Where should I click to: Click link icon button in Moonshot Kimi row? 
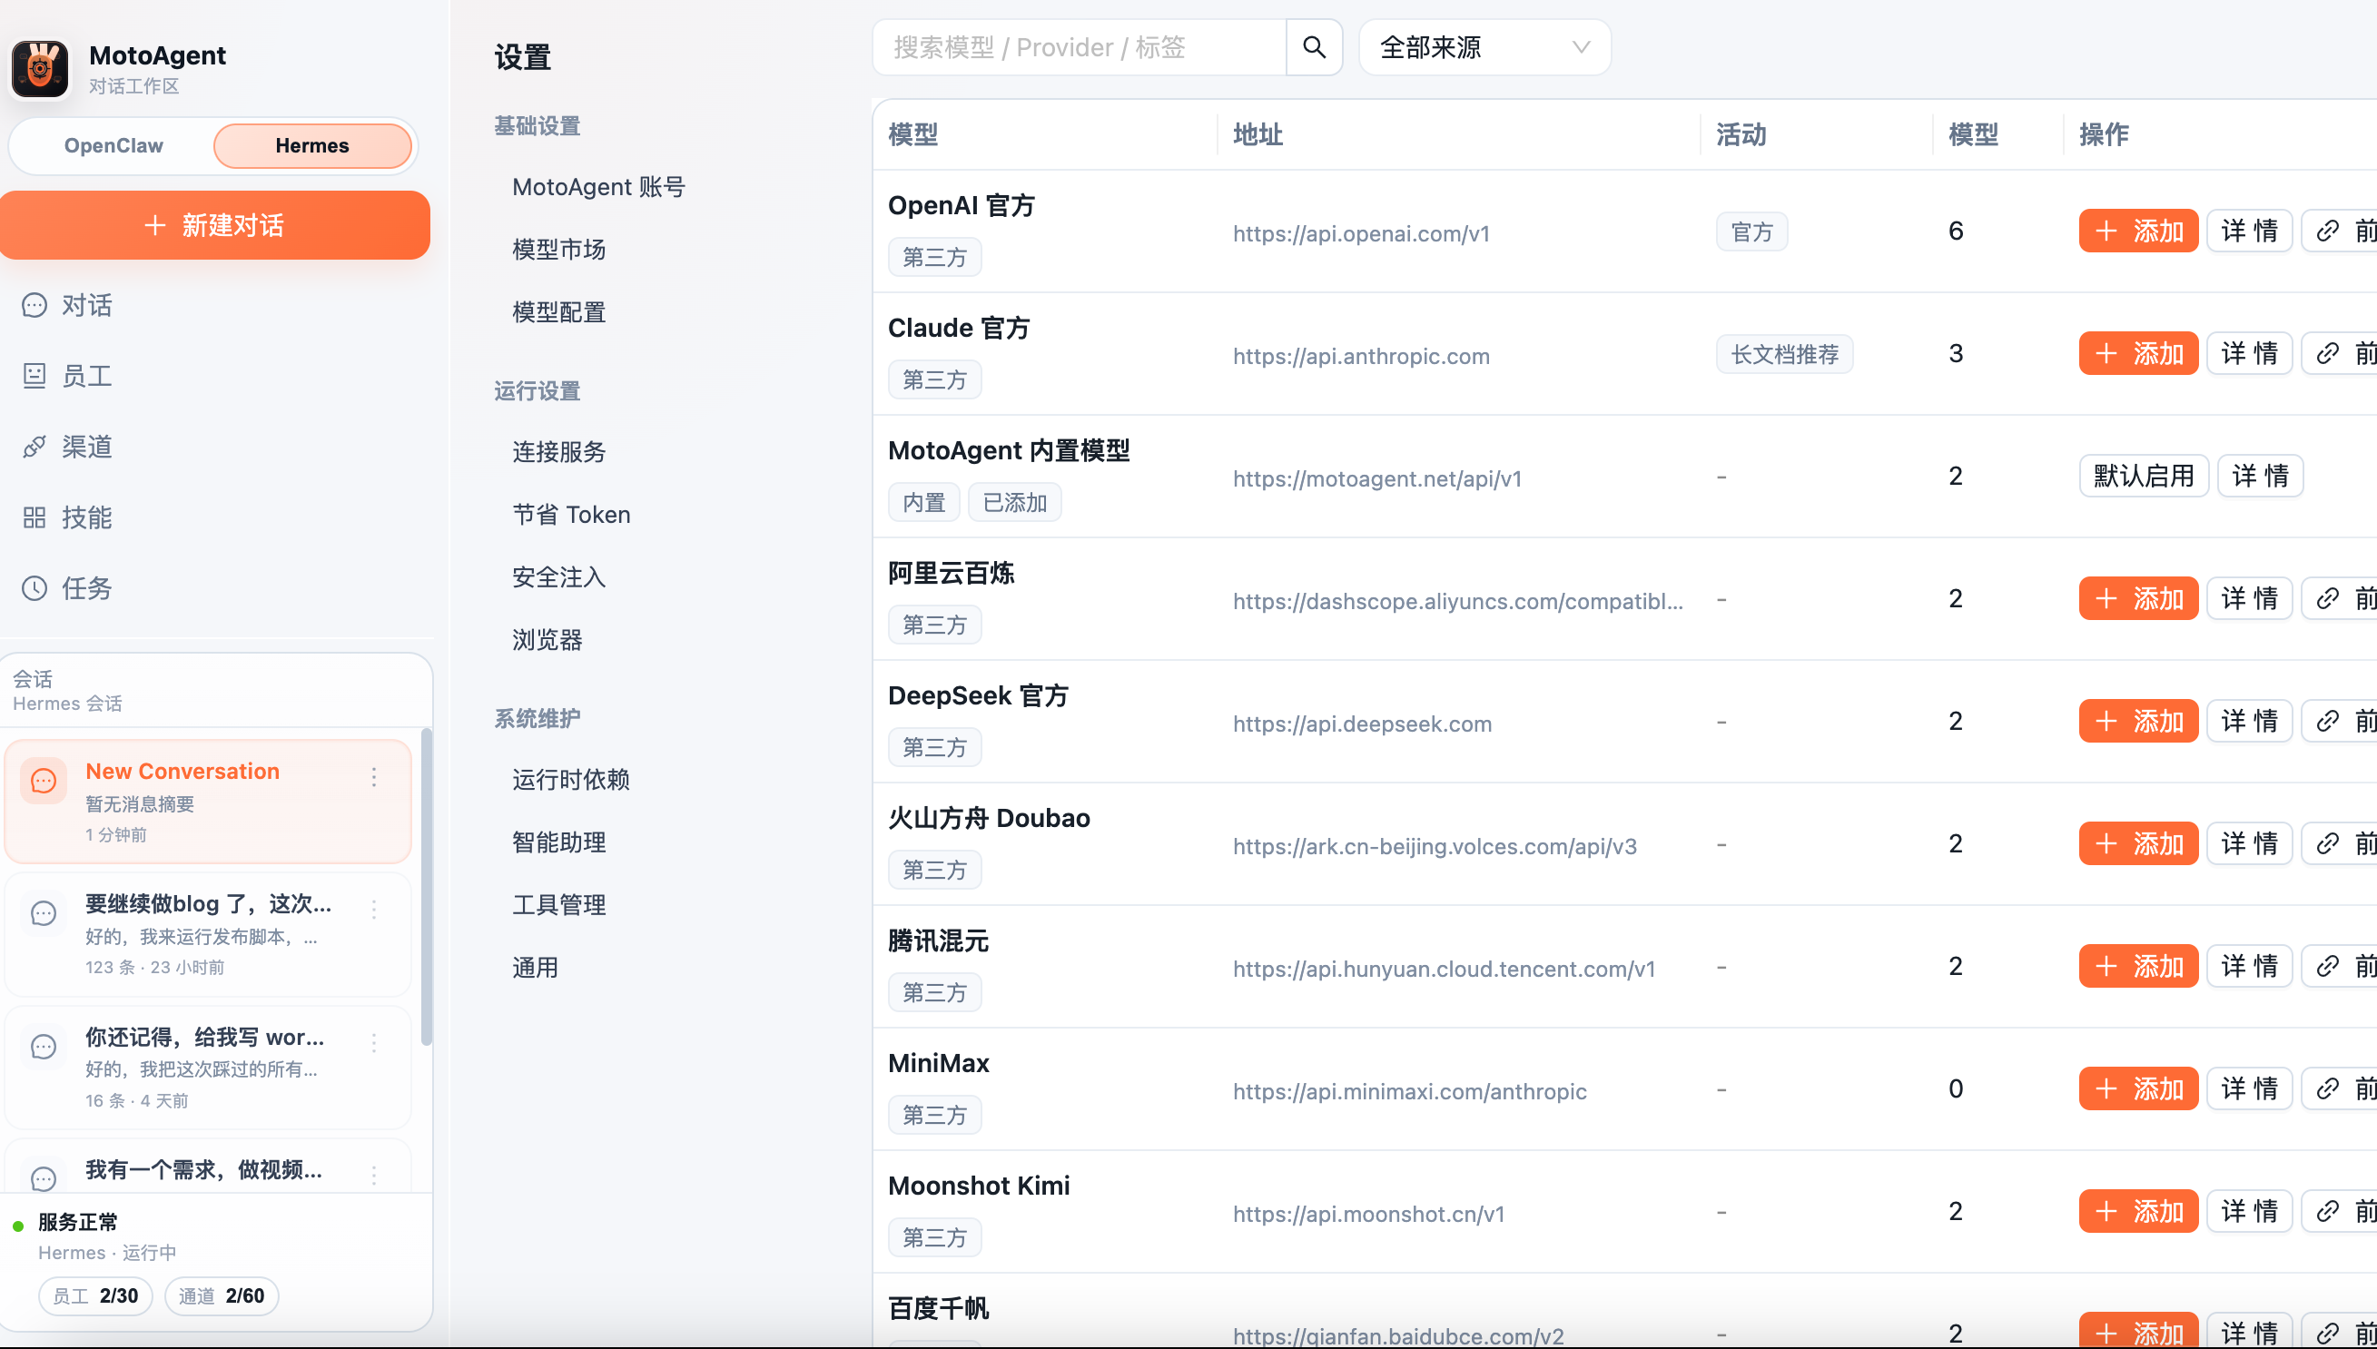[x=2340, y=1211]
